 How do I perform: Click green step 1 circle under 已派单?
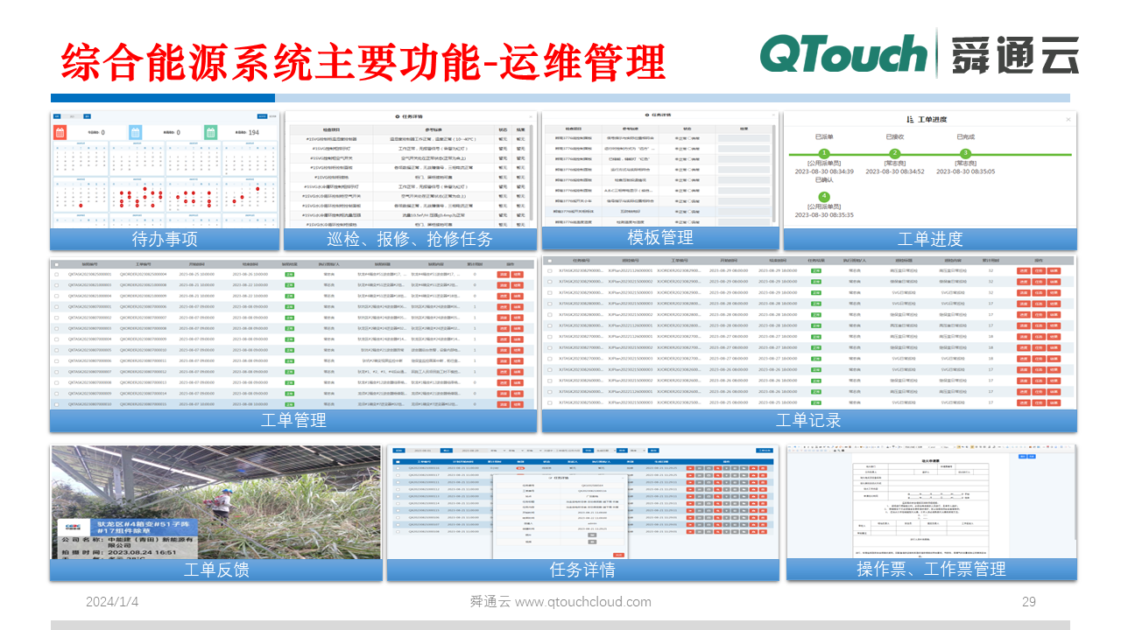tap(823, 153)
